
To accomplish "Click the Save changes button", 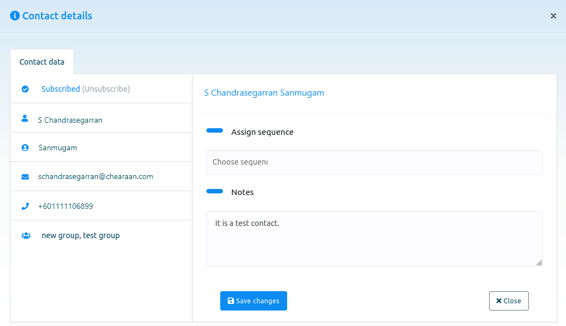I will [x=253, y=301].
